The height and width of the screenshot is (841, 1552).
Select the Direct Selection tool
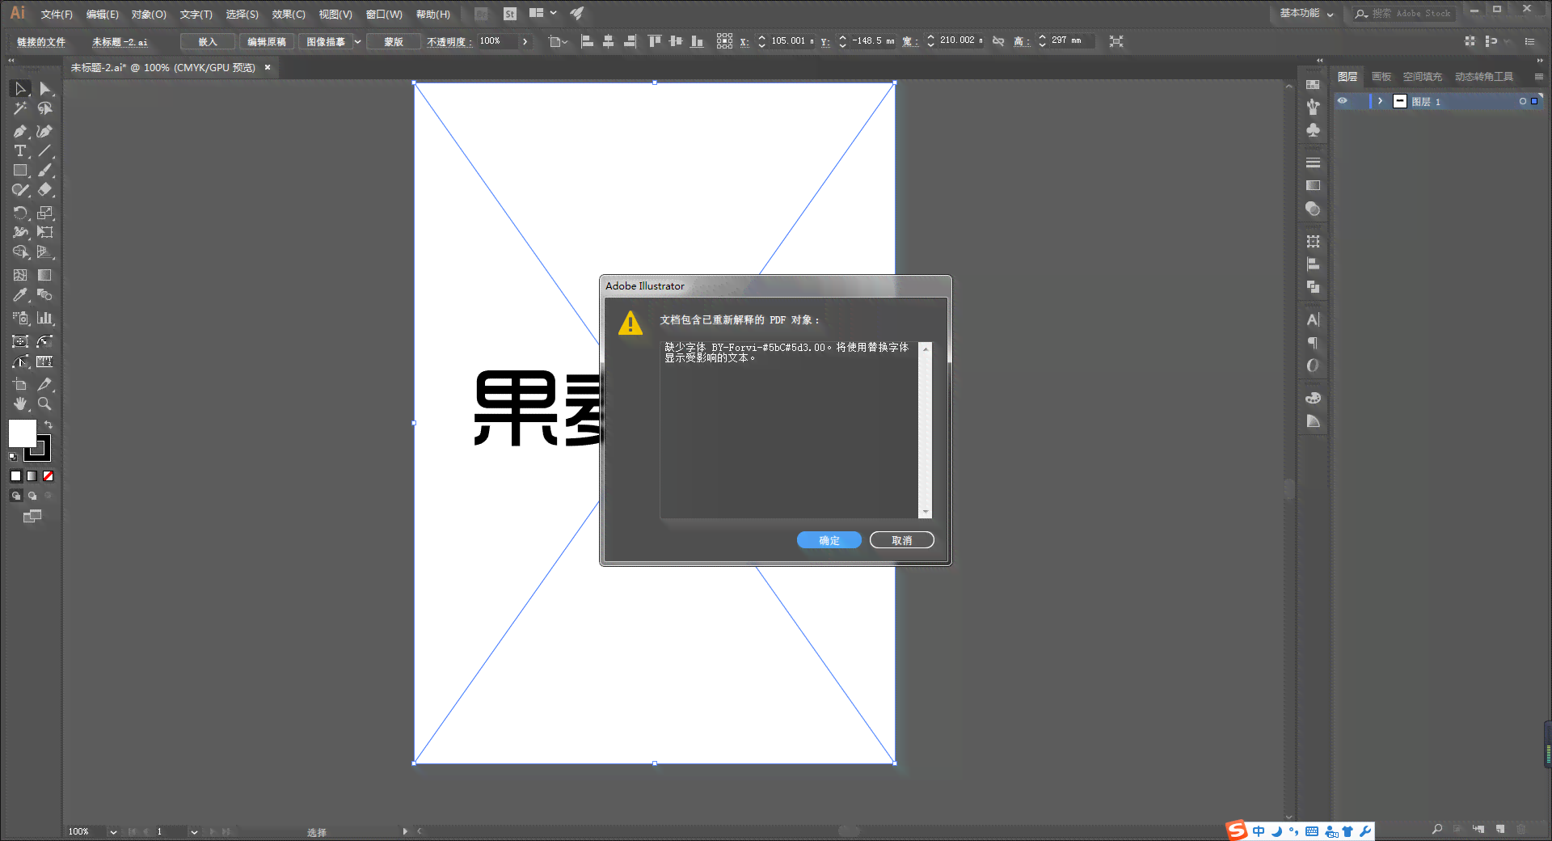click(x=45, y=89)
